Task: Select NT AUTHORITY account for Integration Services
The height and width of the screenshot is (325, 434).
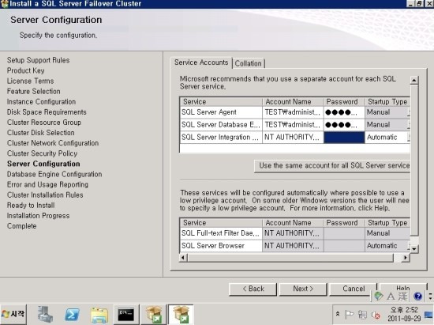Action: [293, 138]
